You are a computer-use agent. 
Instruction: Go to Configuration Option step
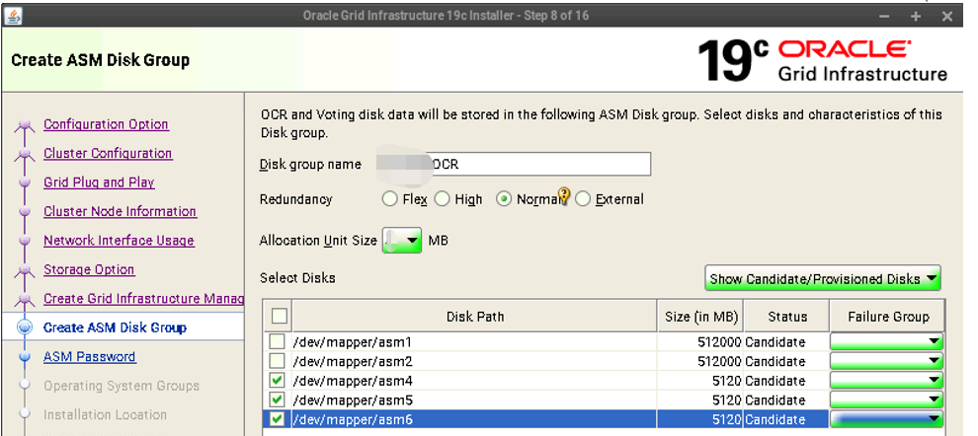106,124
